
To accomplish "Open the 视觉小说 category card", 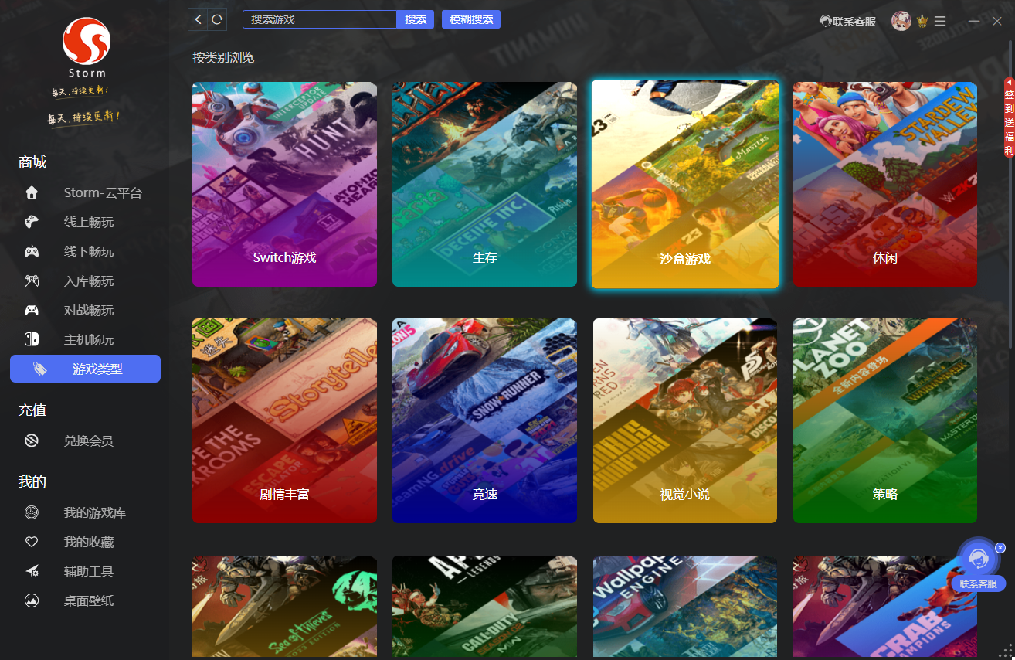I will (x=685, y=421).
